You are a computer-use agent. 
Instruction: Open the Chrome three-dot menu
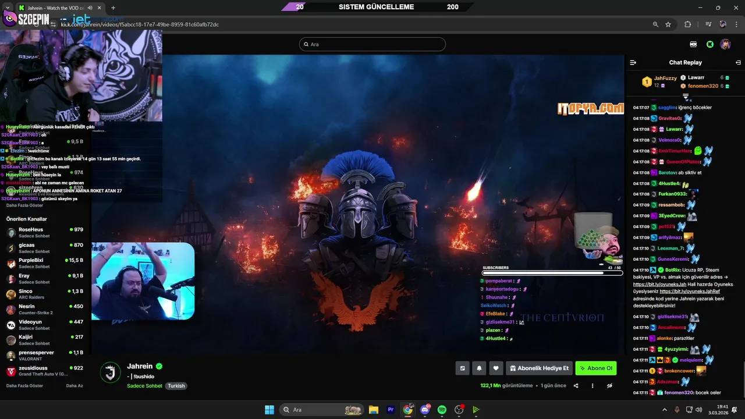(x=737, y=24)
